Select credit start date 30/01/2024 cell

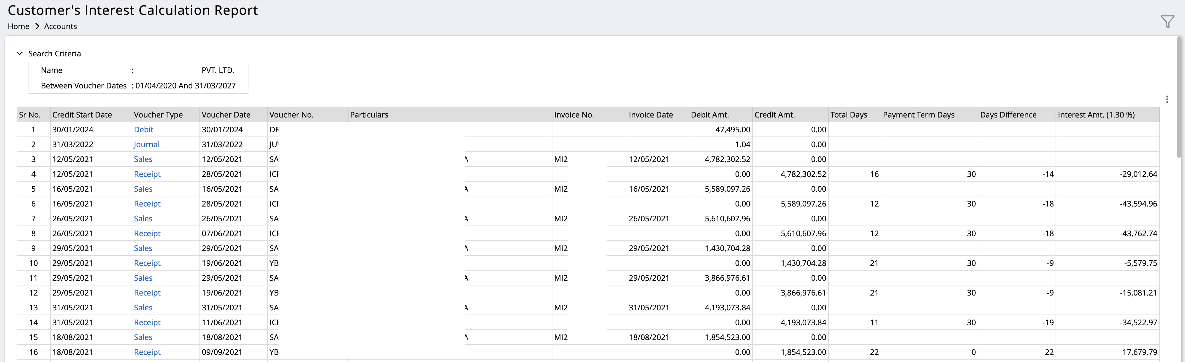coord(91,130)
